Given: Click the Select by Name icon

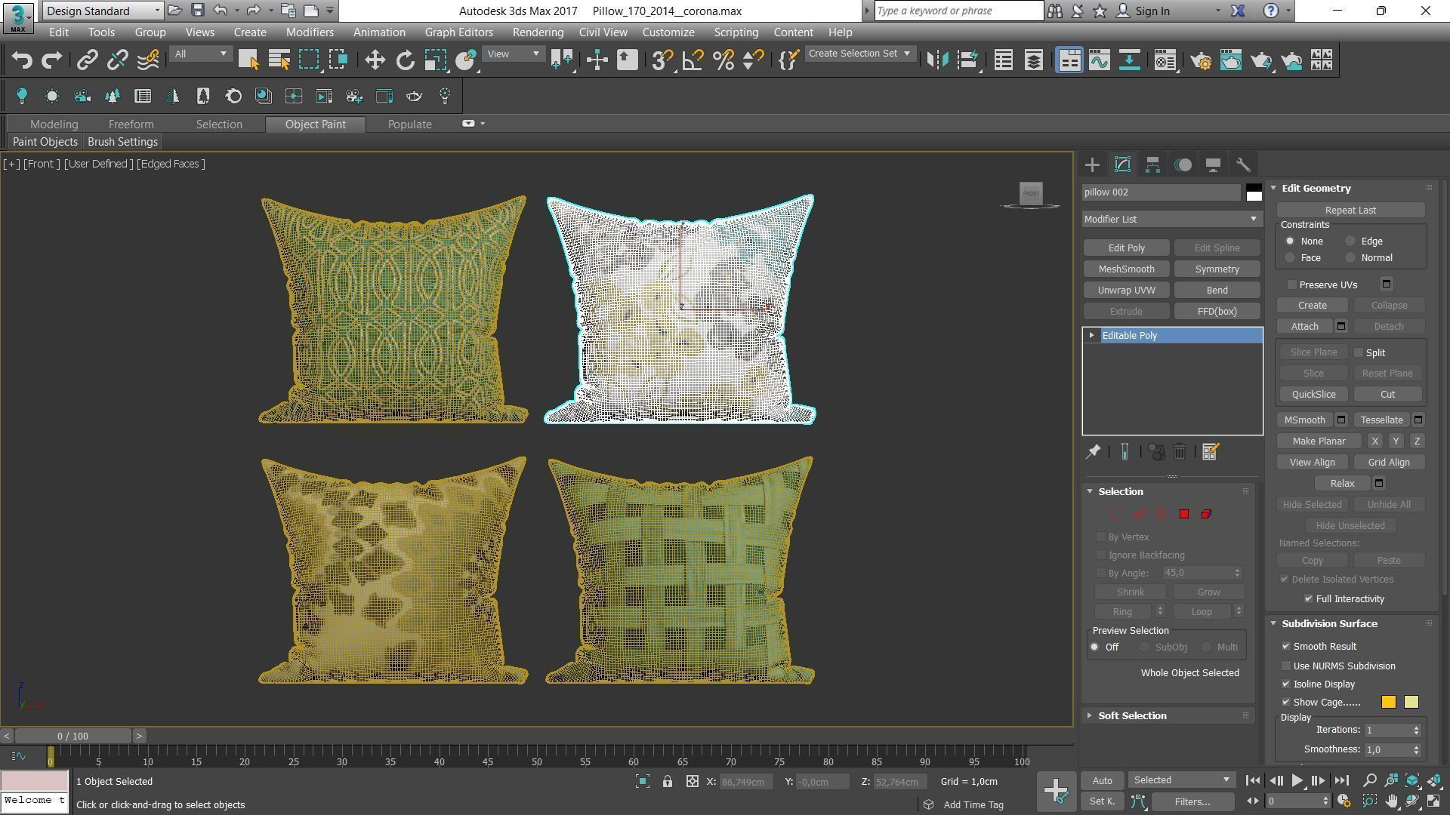Looking at the screenshot, I should 279,60.
